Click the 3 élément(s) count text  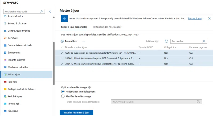pos(152,41)
